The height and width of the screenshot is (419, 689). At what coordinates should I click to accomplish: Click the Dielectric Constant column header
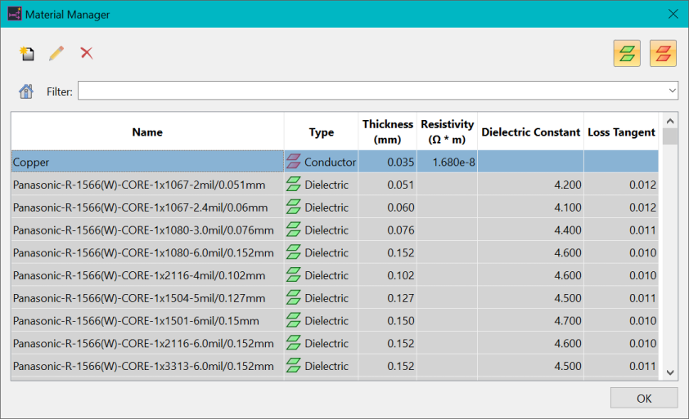click(531, 131)
